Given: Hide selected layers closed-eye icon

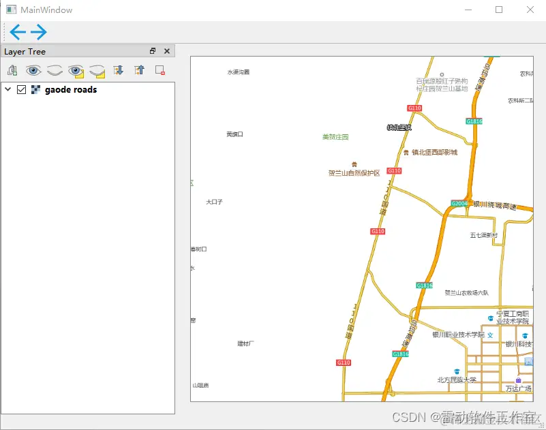Looking at the screenshot, I should 97,71.
